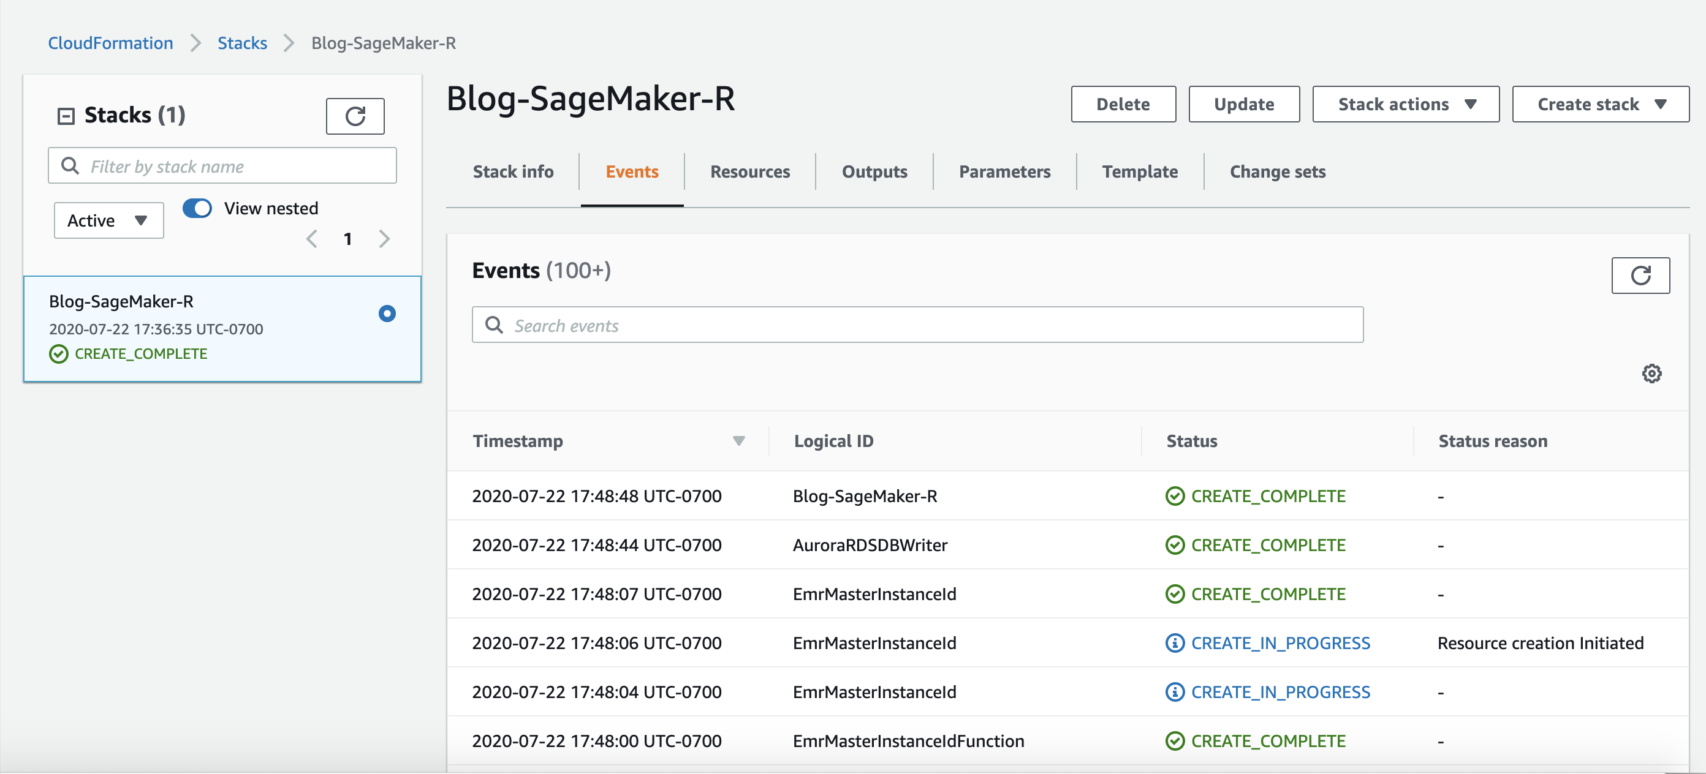Viewport: 1706px width, 774px height.
Task: Collapse the Stacks side panel
Action: pos(66,116)
